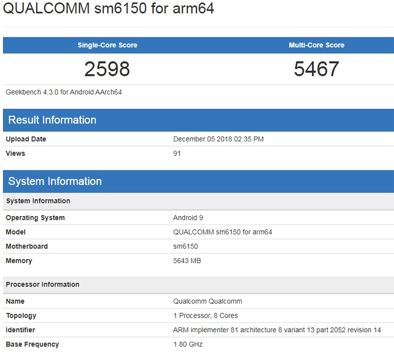The width and height of the screenshot is (394, 358).
Task: Click the 'Base Frequency' label
Action: point(33,344)
